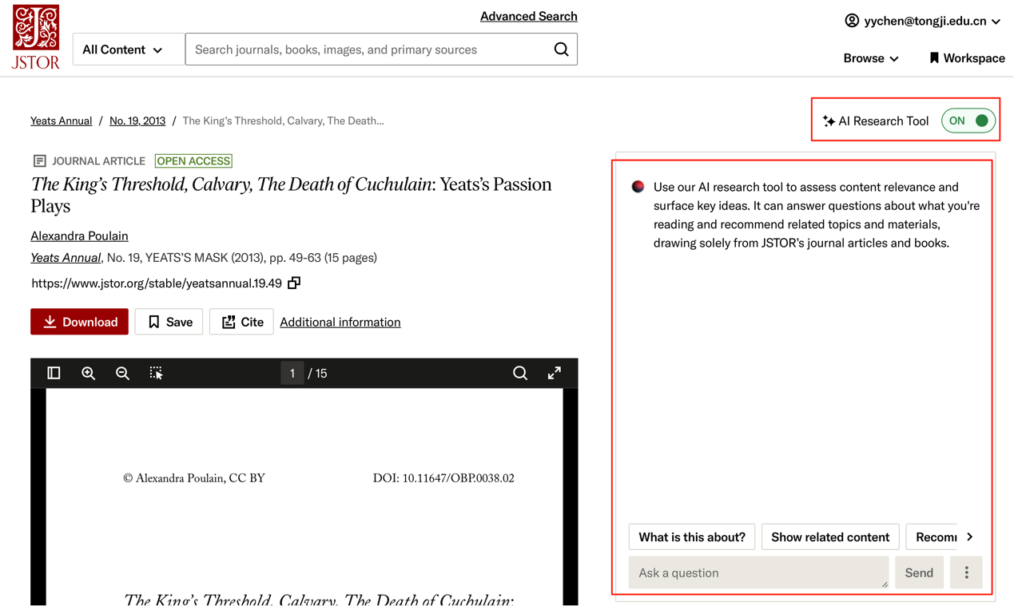1014x606 pixels.
Task: Copy the stable URL to clipboard
Action: pos(294,283)
